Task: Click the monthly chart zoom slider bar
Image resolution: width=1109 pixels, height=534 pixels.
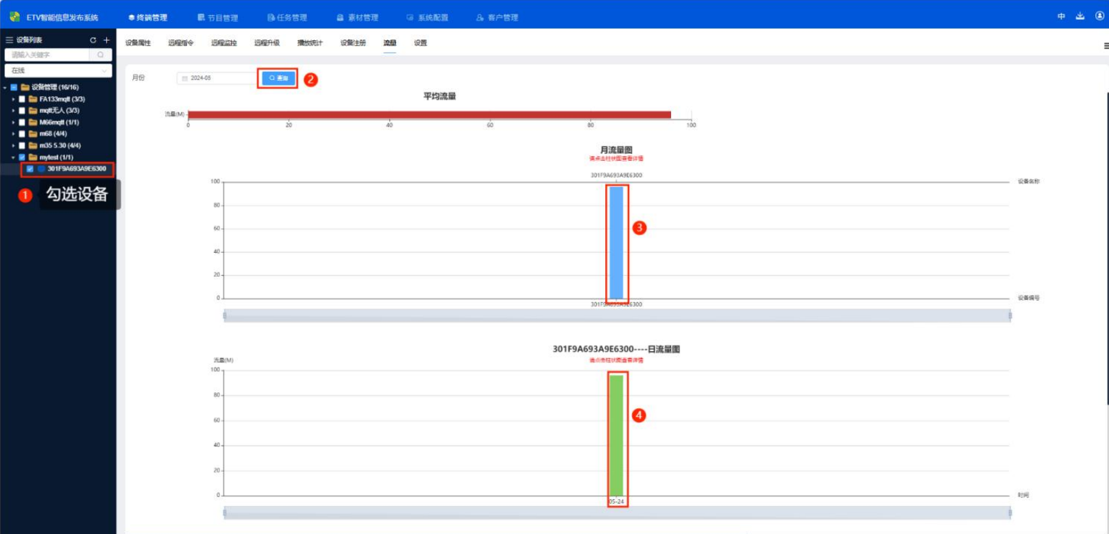Action: coord(617,316)
